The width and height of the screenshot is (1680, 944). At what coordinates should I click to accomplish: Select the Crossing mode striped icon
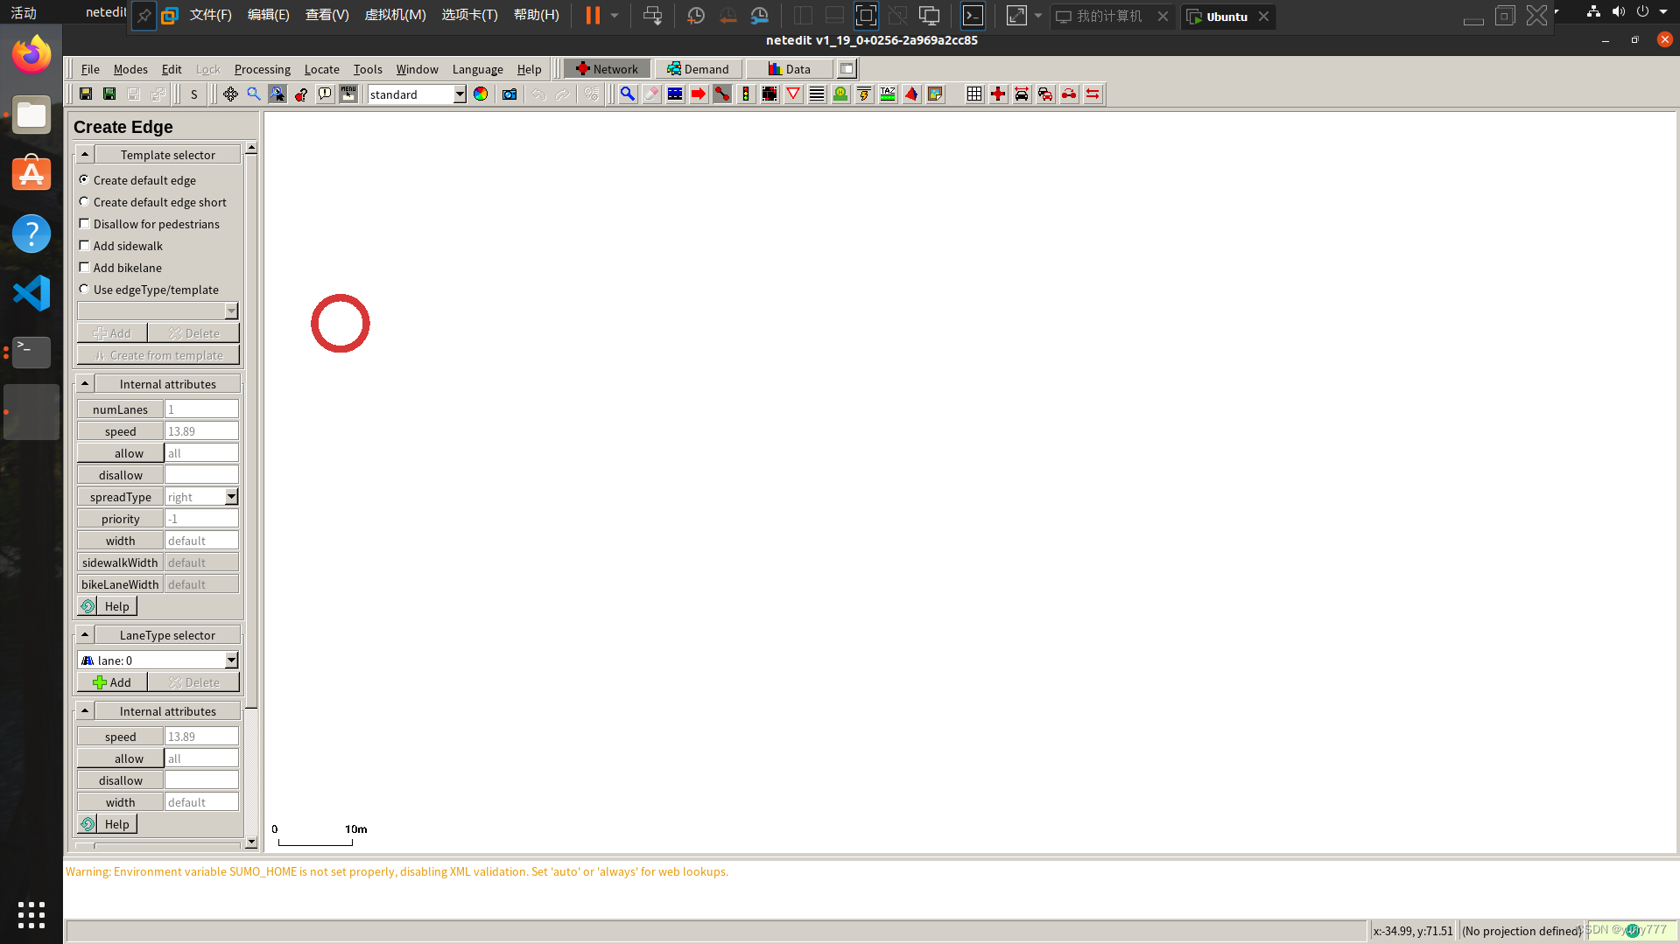pos(817,94)
